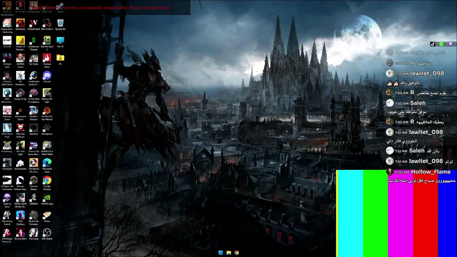The image size is (457, 257).
Task: Open the This PC icon
Action: (60, 41)
